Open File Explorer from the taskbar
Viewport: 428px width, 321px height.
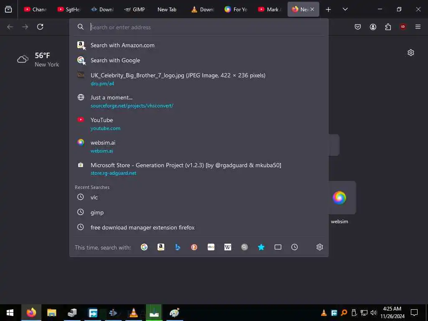[51, 313]
